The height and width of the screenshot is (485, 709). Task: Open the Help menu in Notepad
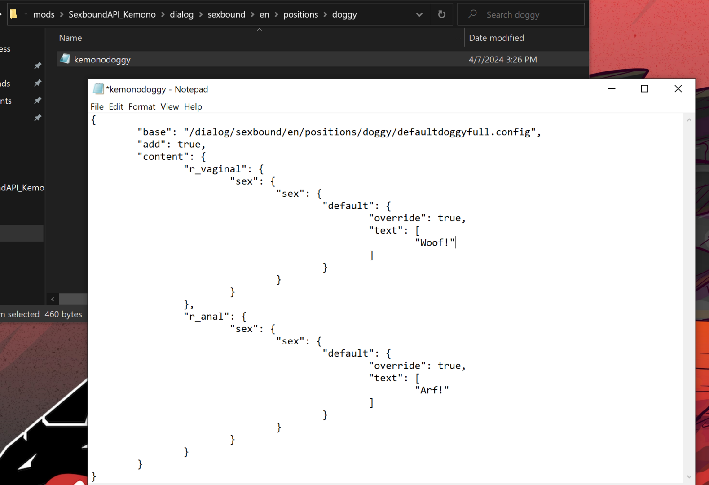tap(193, 106)
